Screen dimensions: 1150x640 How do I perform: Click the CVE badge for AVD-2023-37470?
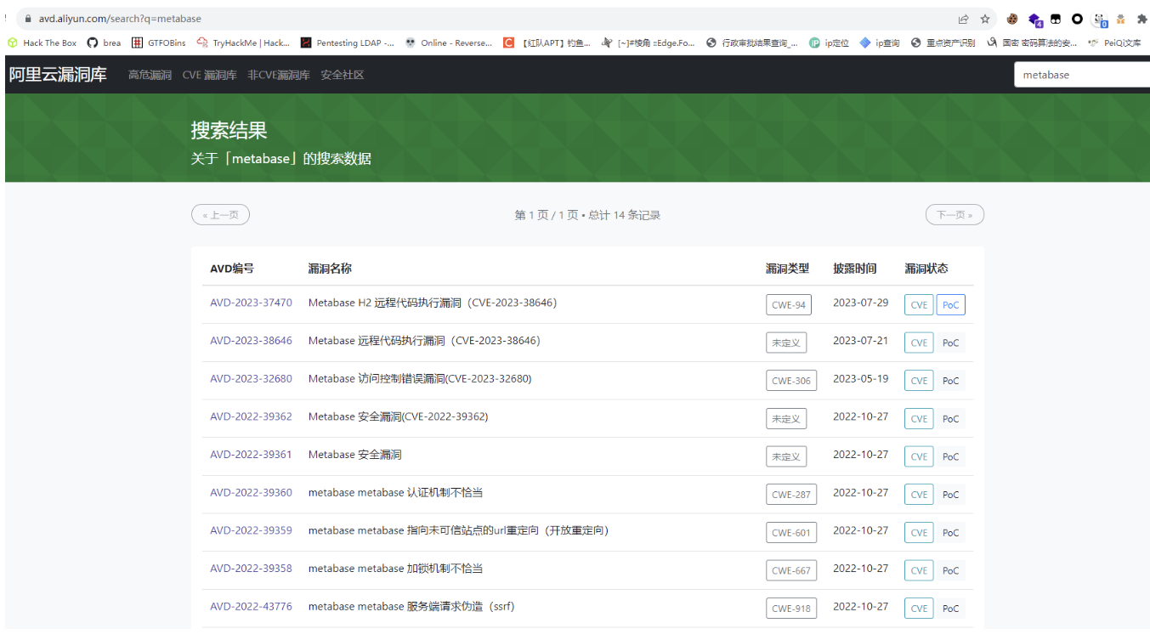click(x=919, y=305)
